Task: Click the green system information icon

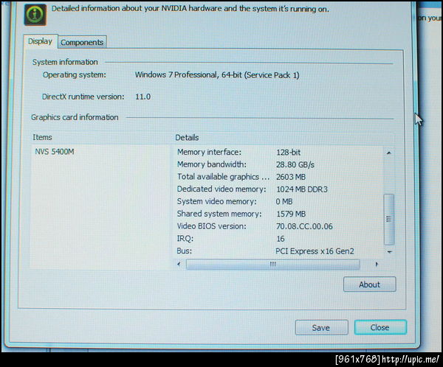Action: pos(35,15)
